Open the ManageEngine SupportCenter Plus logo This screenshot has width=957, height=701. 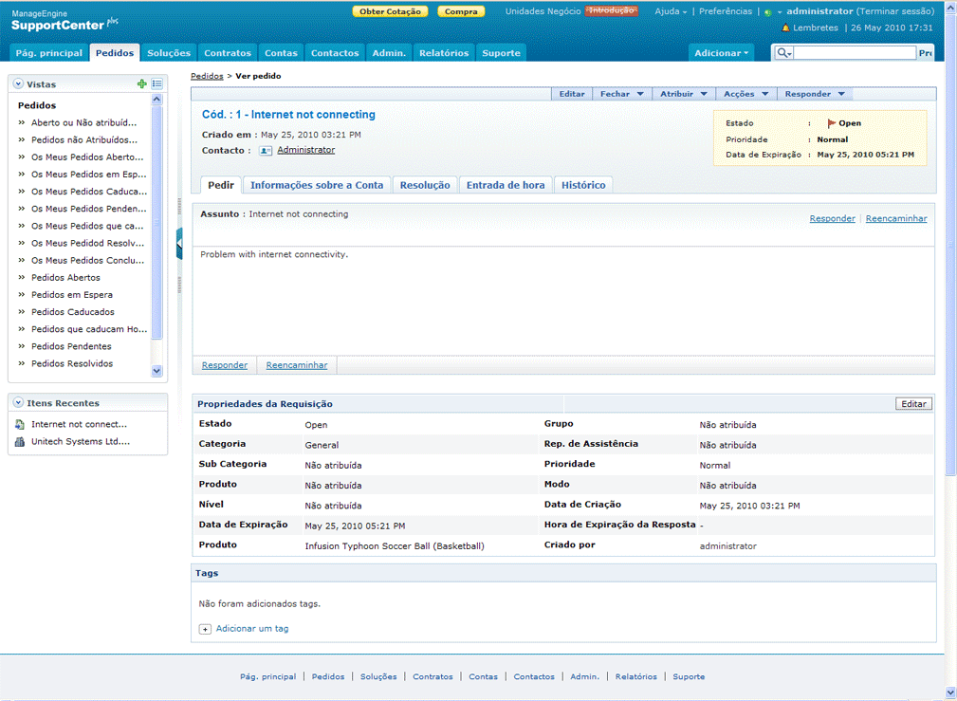(64, 22)
